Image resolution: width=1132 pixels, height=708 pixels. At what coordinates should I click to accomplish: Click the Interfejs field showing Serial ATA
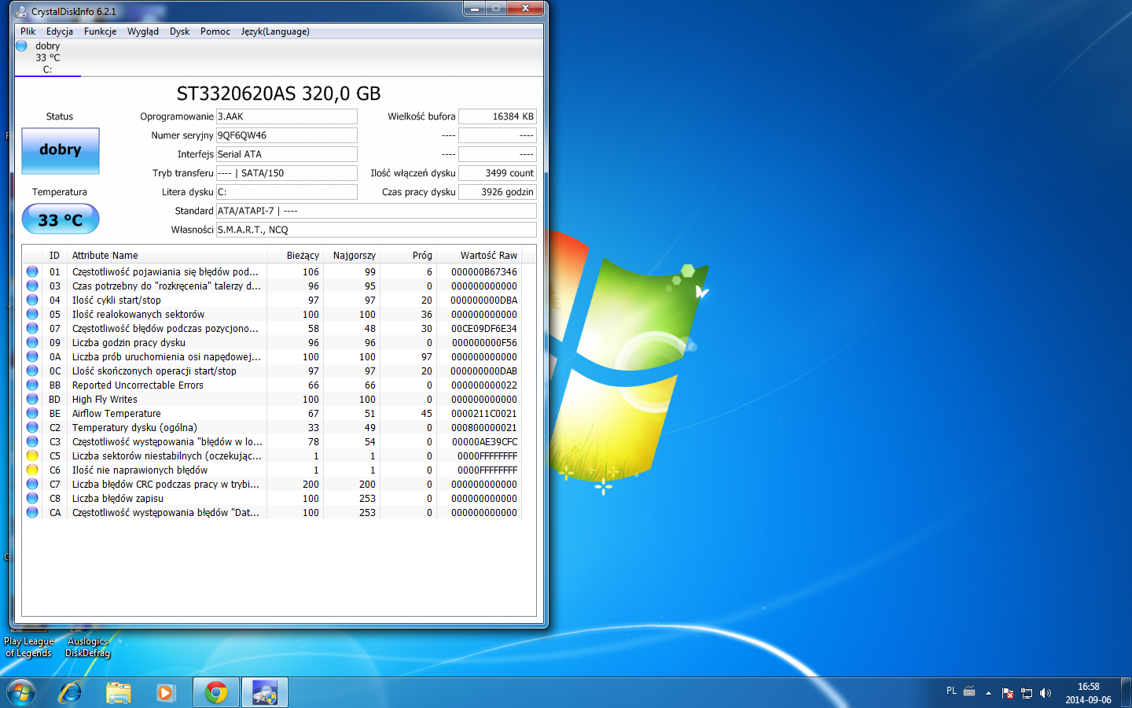(287, 154)
